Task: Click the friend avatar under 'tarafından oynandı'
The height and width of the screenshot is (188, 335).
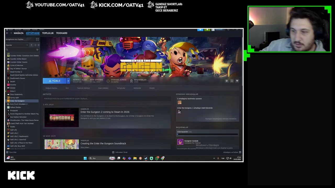Action: tap(179, 102)
